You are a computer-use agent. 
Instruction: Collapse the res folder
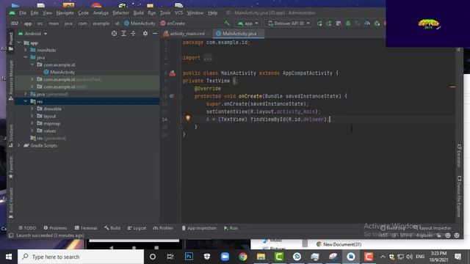click(26, 101)
